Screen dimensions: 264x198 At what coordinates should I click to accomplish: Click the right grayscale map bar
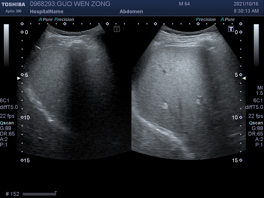pyautogui.click(x=256, y=45)
